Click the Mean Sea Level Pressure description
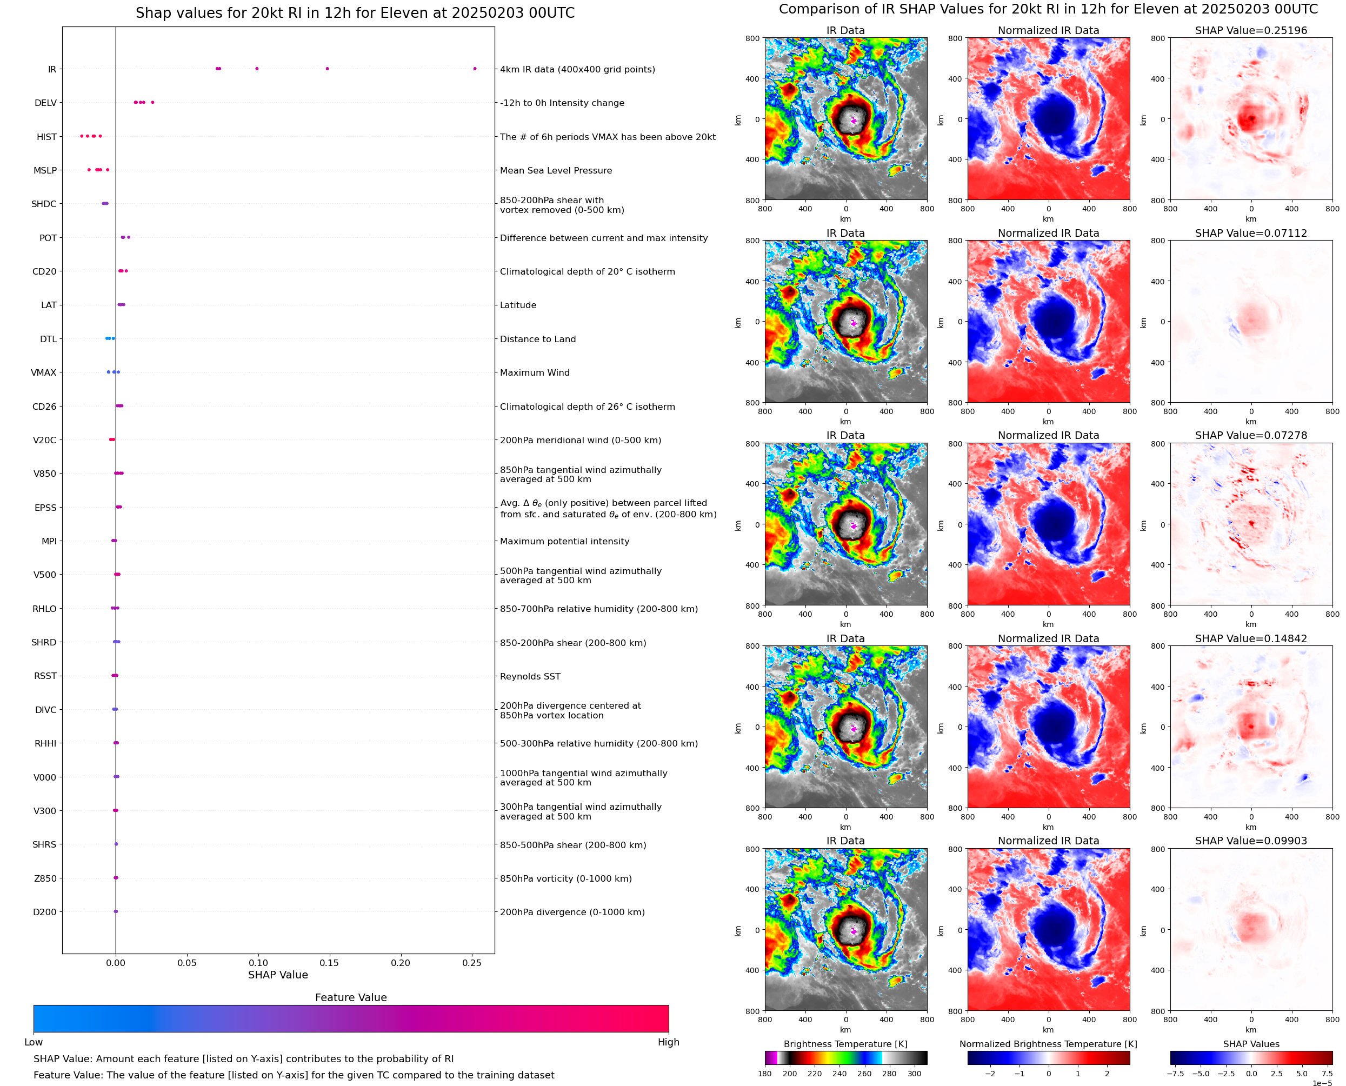Screen dimensions: 1346x1086 555,171
